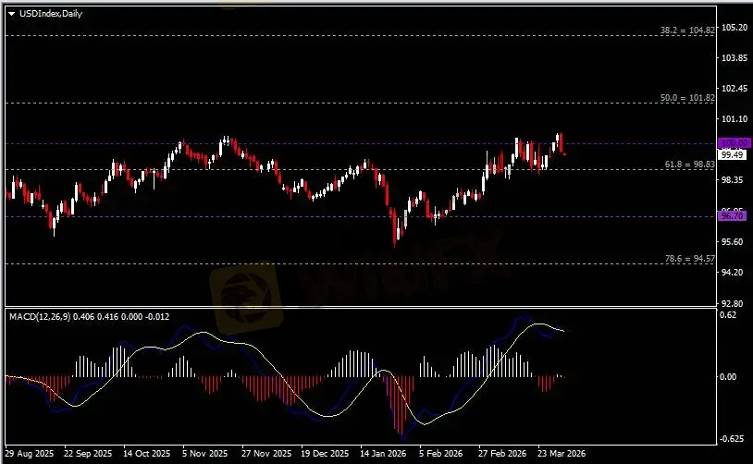This screenshot has width=753, height=464.
Task: Click the 0.00 level on MACD scale
Action: click(731, 377)
